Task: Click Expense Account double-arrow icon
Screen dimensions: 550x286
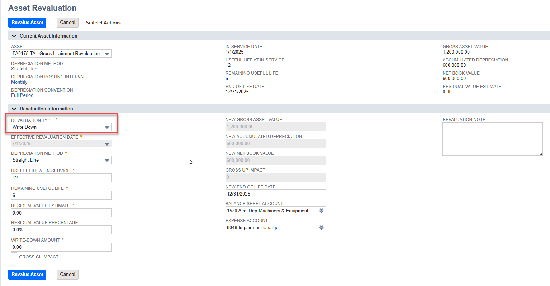Action: pyautogui.click(x=321, y=228)
